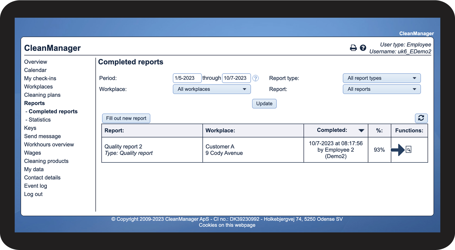Select Workhours overview menu item
The height and width of the screenshot is (250, 455).
click(49, 144)
